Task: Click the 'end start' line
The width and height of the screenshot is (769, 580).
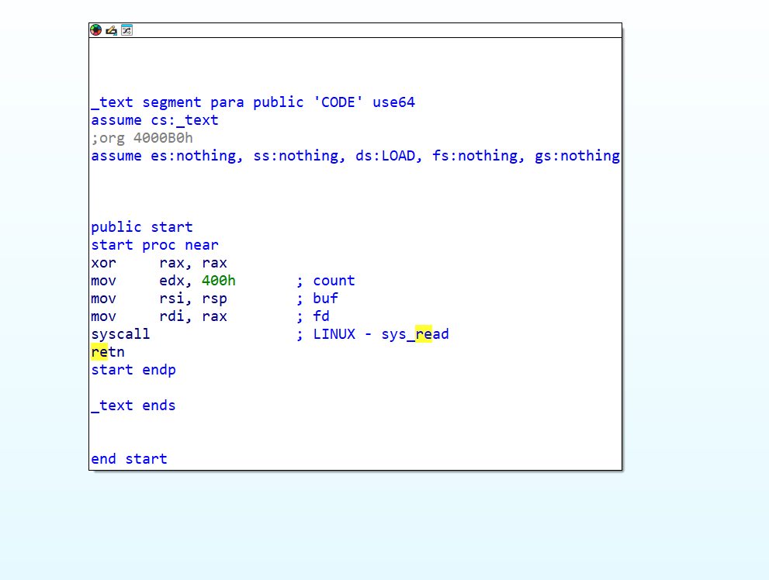Action: point(129,459)
